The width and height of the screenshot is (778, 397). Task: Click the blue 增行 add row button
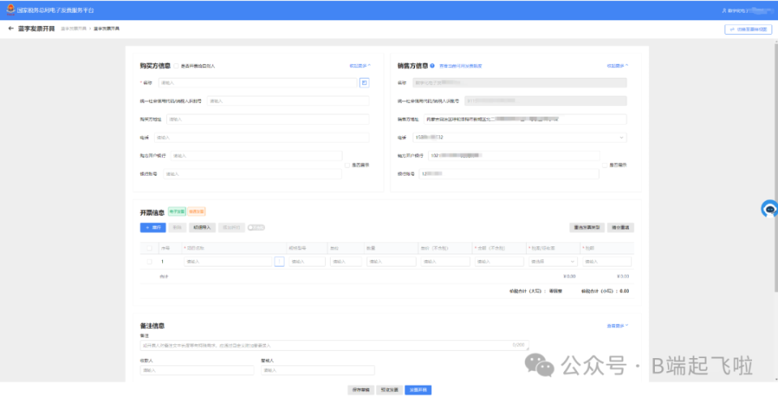pyautogui.click(x=153, y=228)
